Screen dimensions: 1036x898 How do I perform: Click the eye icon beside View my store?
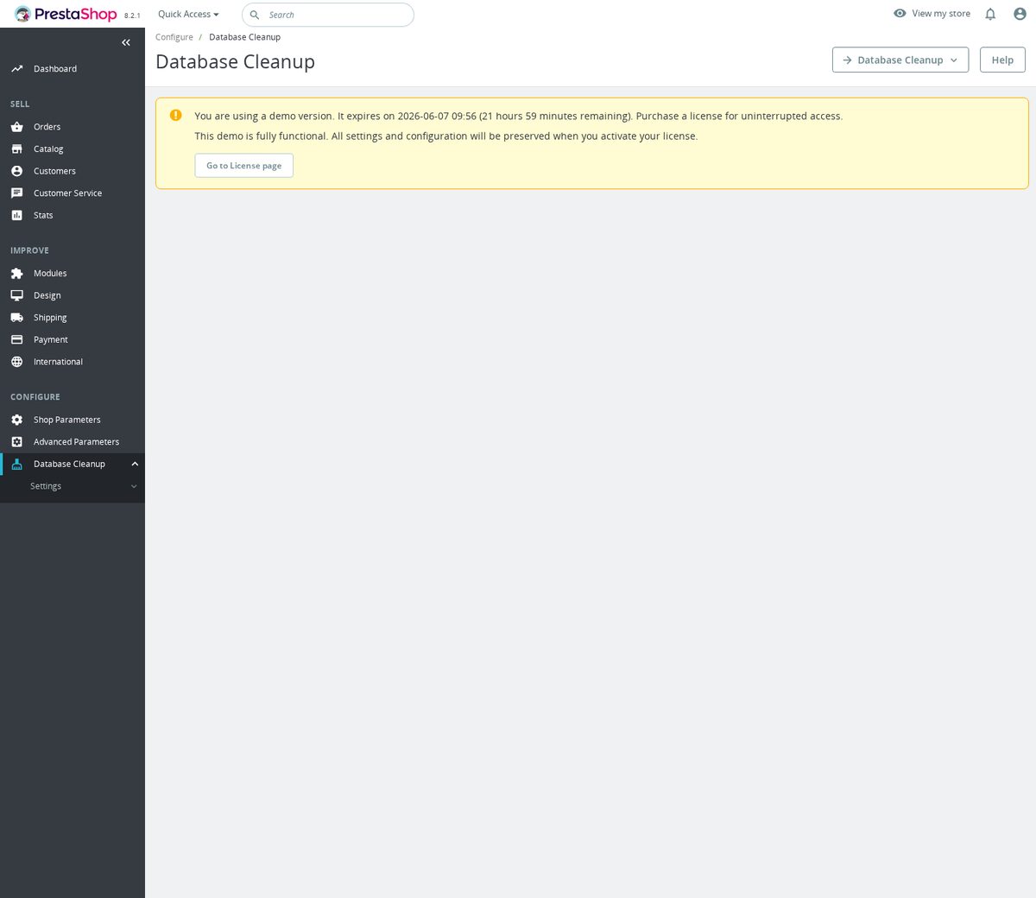[x=900, y=14]
